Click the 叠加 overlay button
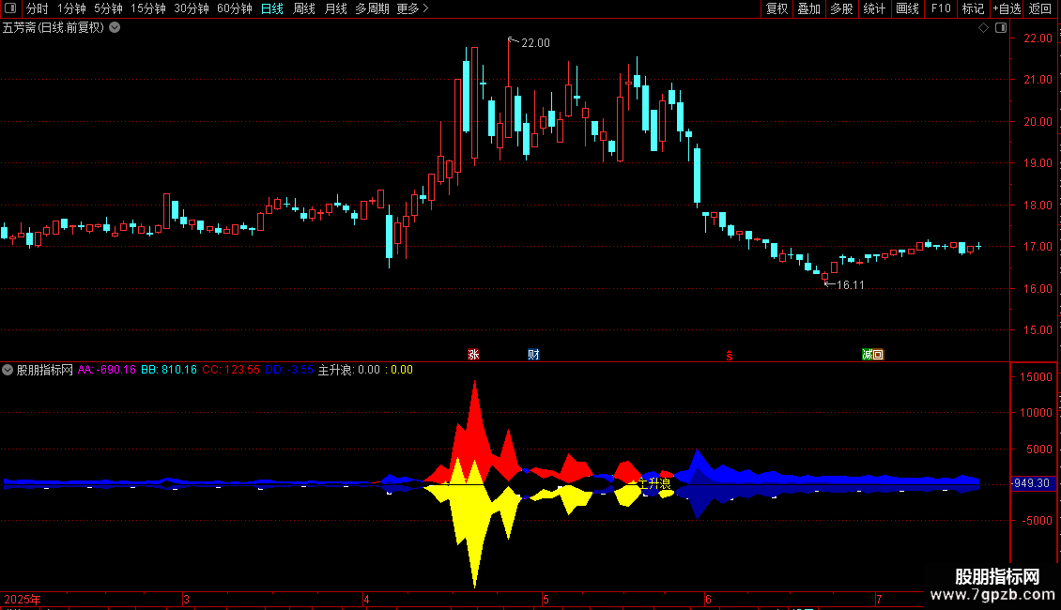Image resolution: width=1061 pixels, height=610 pixels. coord(808,8)
